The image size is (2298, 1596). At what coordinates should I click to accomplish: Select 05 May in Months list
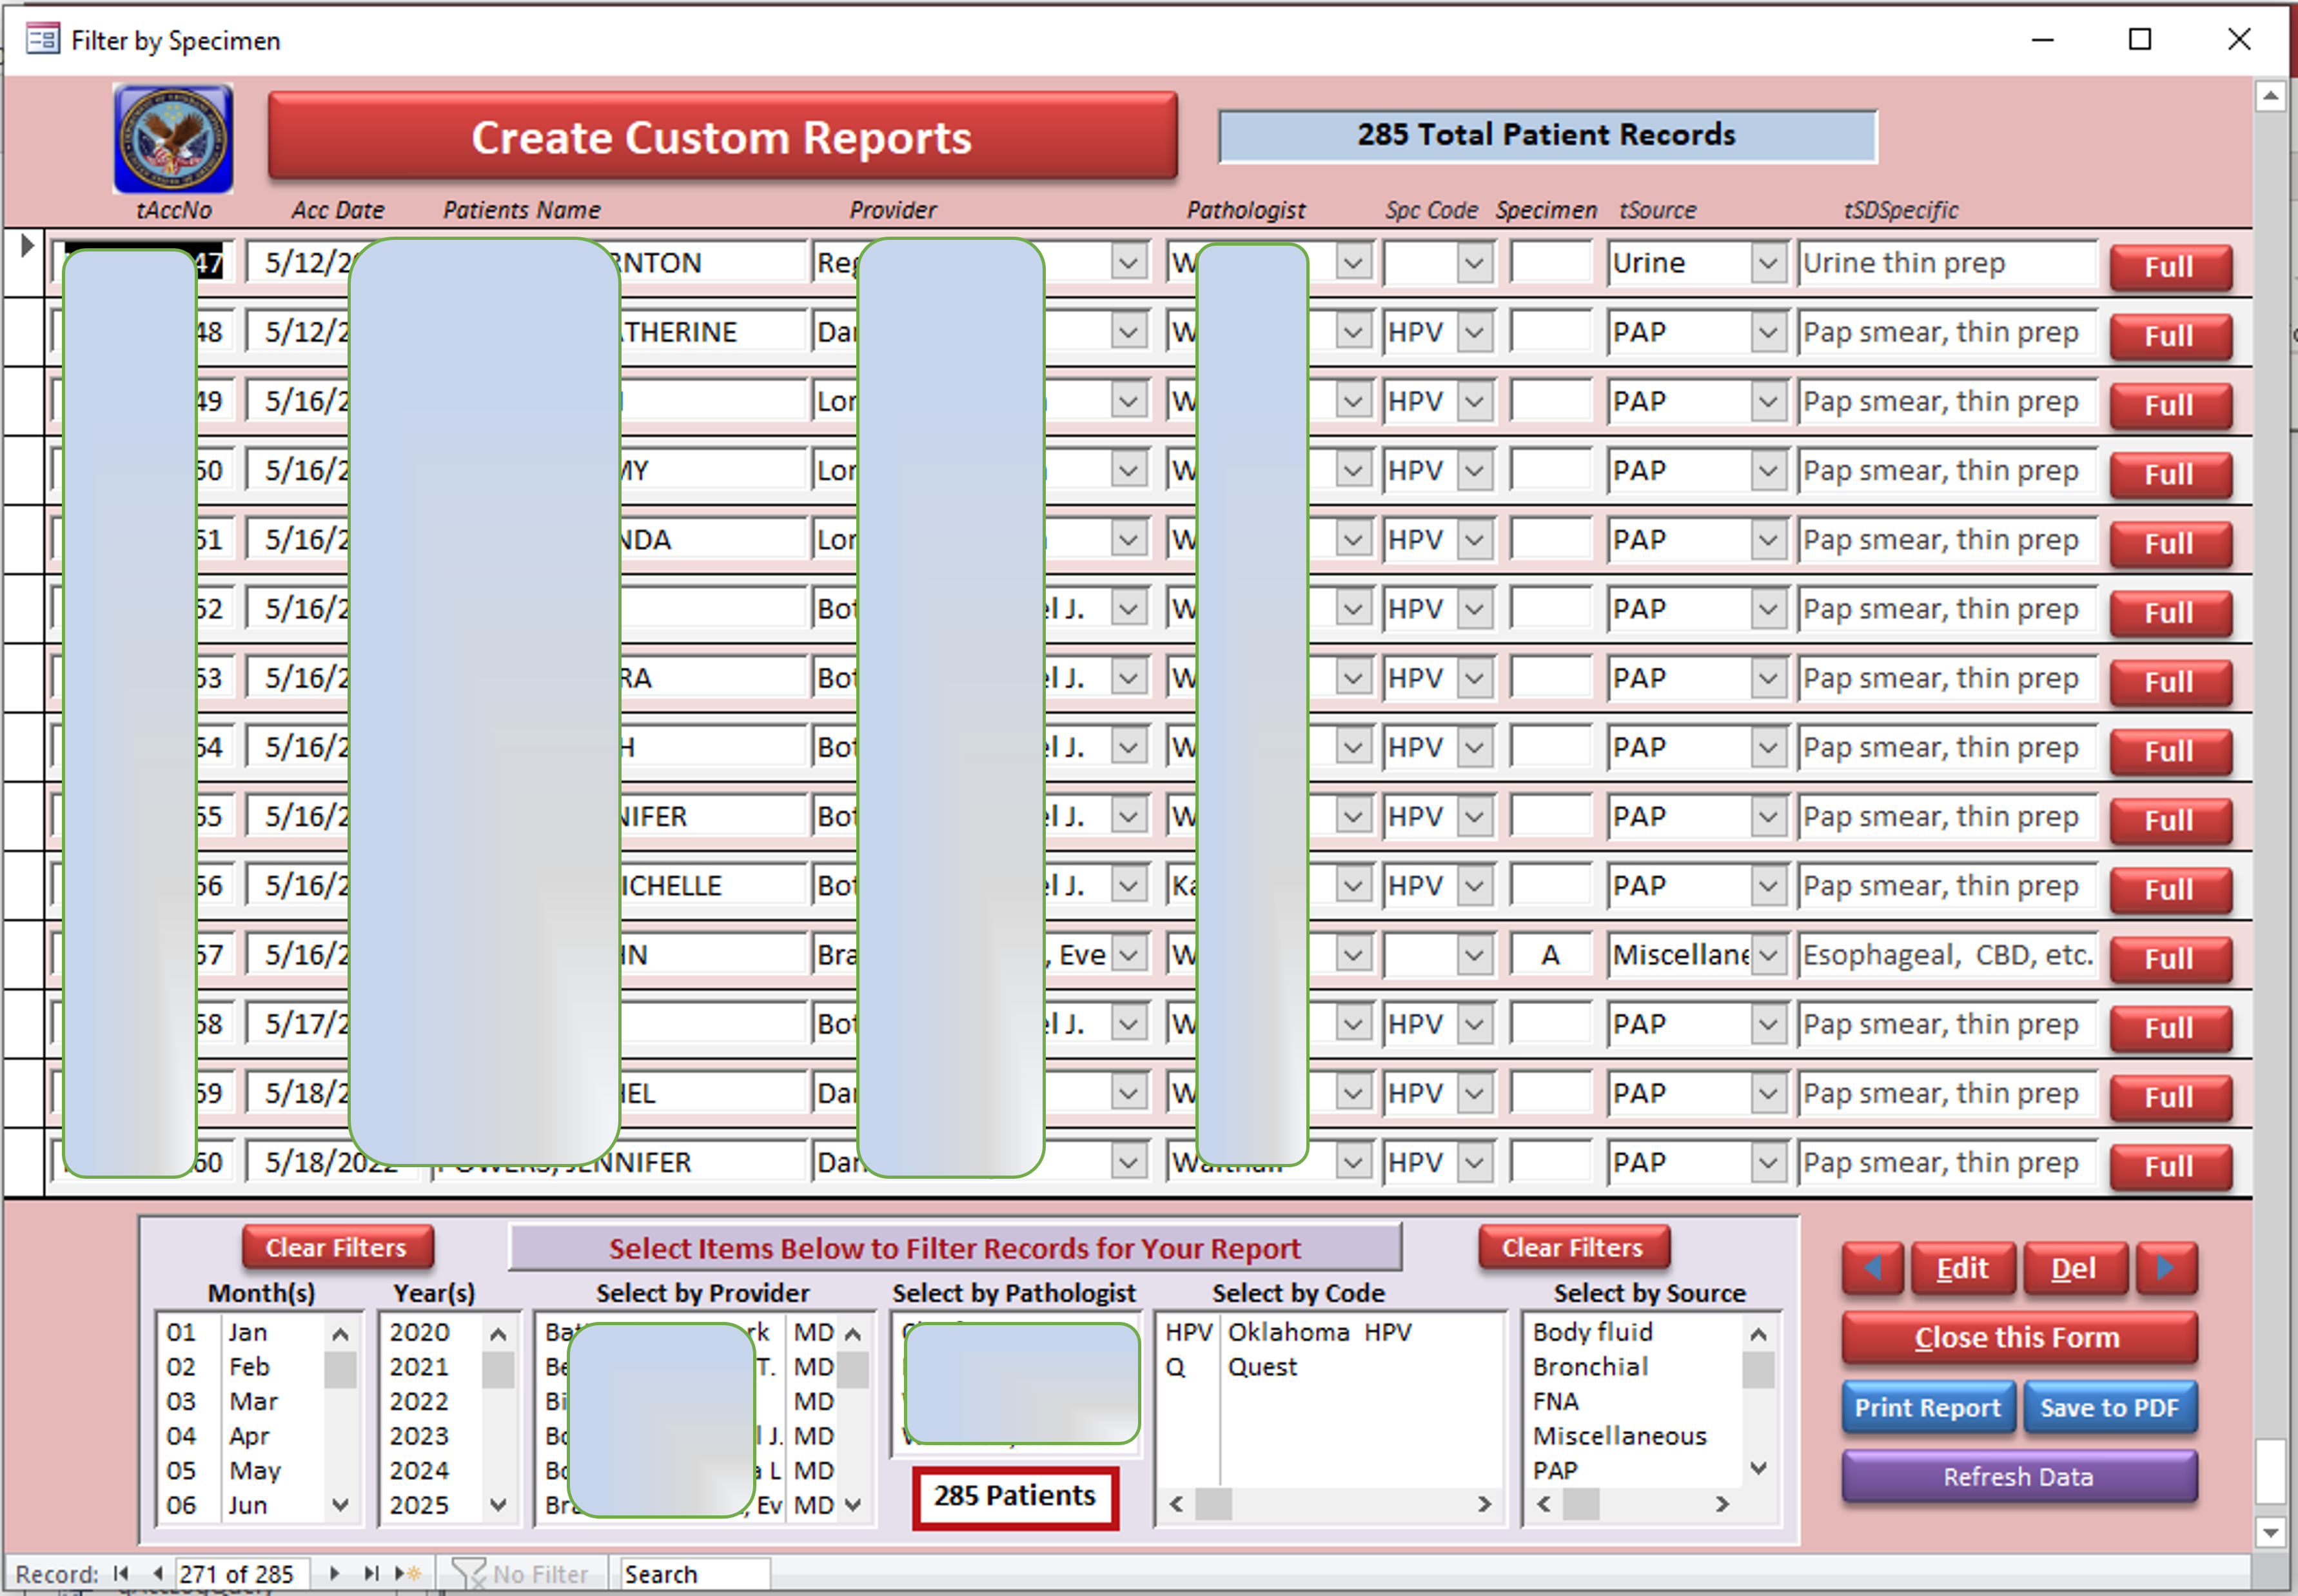[x=240, y=1470]
